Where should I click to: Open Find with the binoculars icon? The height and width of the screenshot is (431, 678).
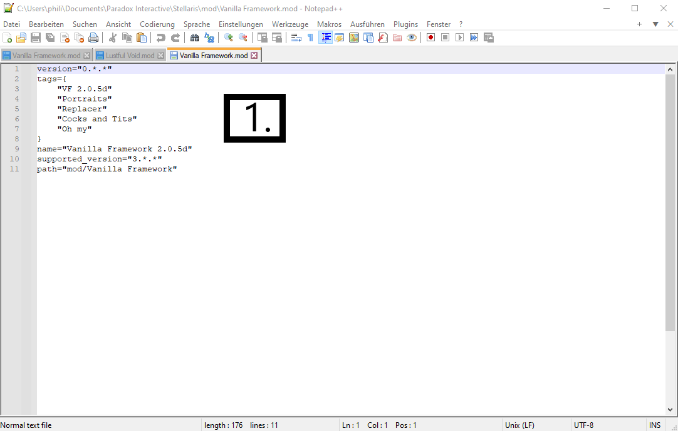click(x=195, y=38)
